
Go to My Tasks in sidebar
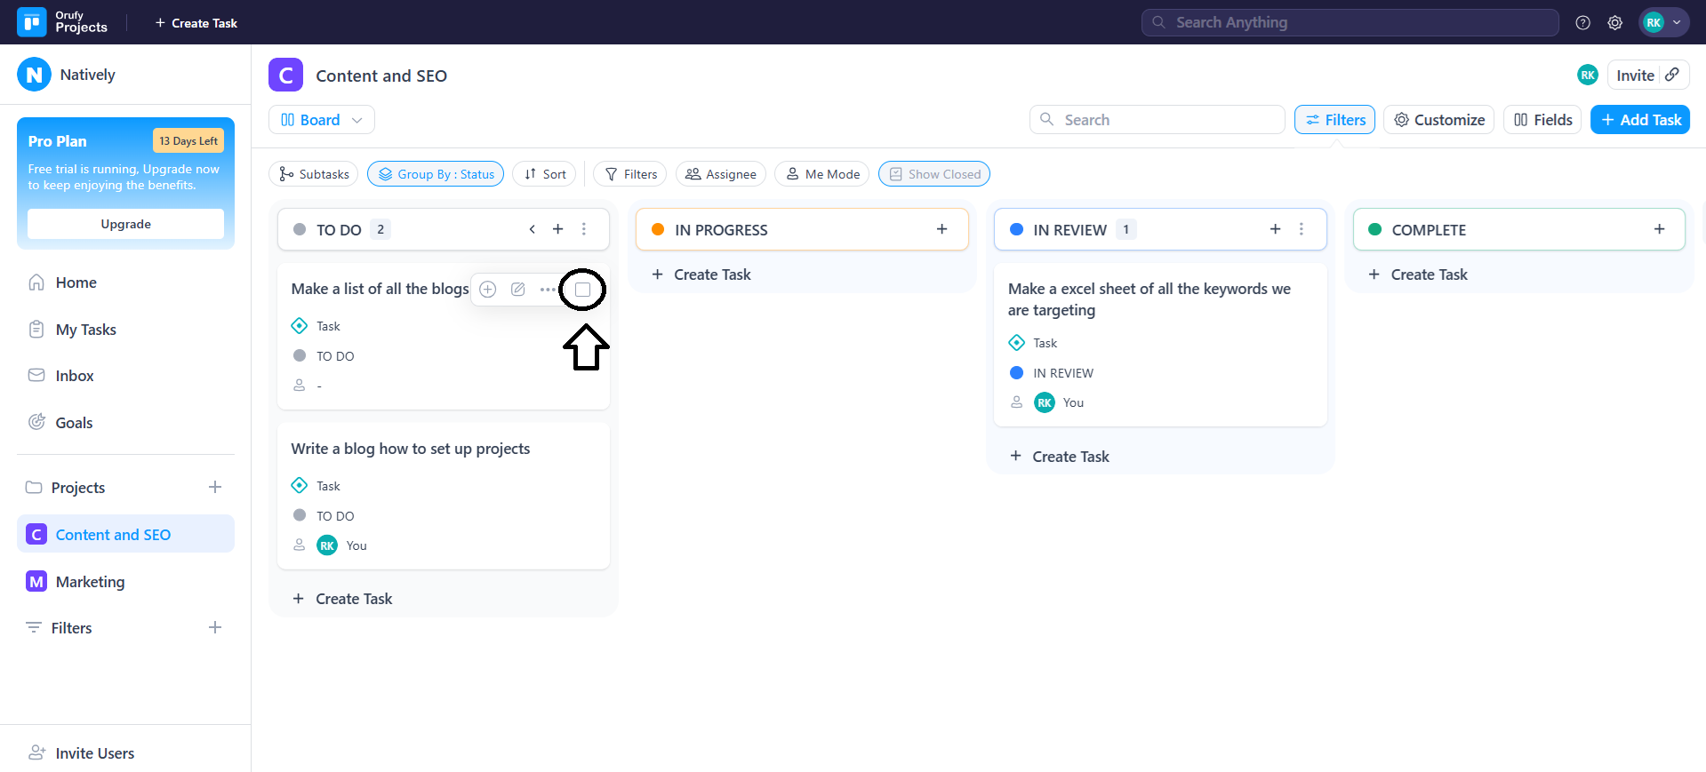click(x=85, y=330)
